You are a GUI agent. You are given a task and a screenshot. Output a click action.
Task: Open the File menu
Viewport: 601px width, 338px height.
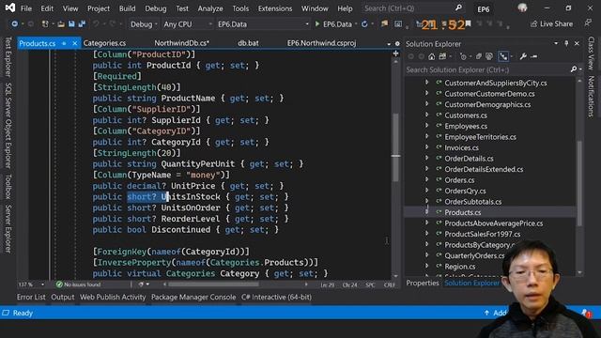26,8
